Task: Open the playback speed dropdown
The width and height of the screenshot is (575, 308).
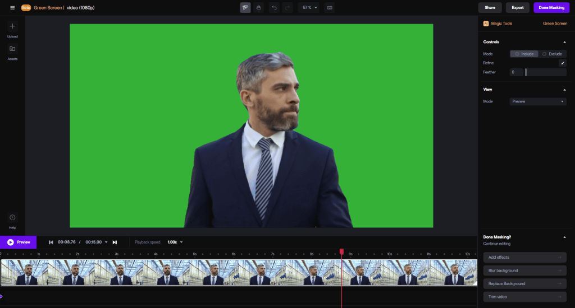Action: [x=175, y=242]
